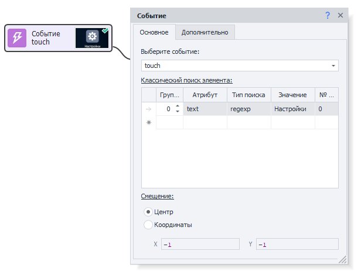The width and height of the screenshot is (361, 275).
Task: Switch to the Основное tab
Action: pos(154,32)
